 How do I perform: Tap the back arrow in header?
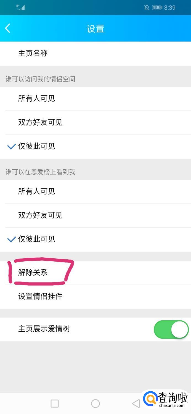tap(8, 28)
